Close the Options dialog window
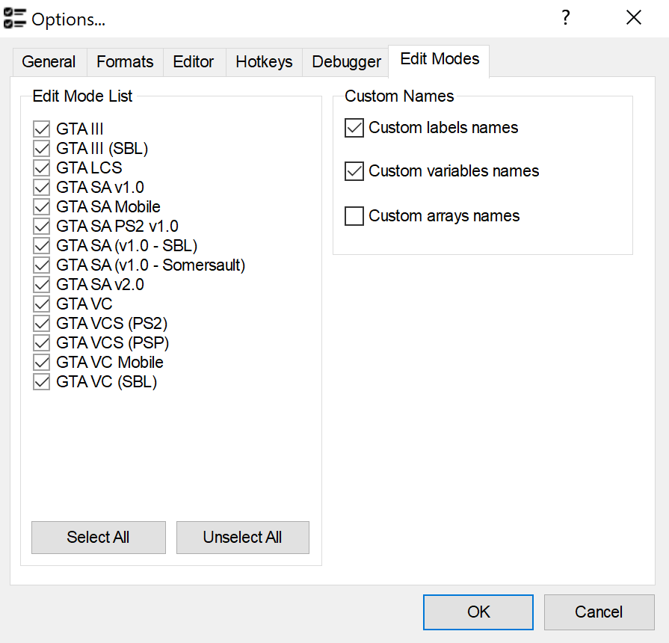Image resolution: width=669 pixels, height=643 pixels. coord(634,18)
